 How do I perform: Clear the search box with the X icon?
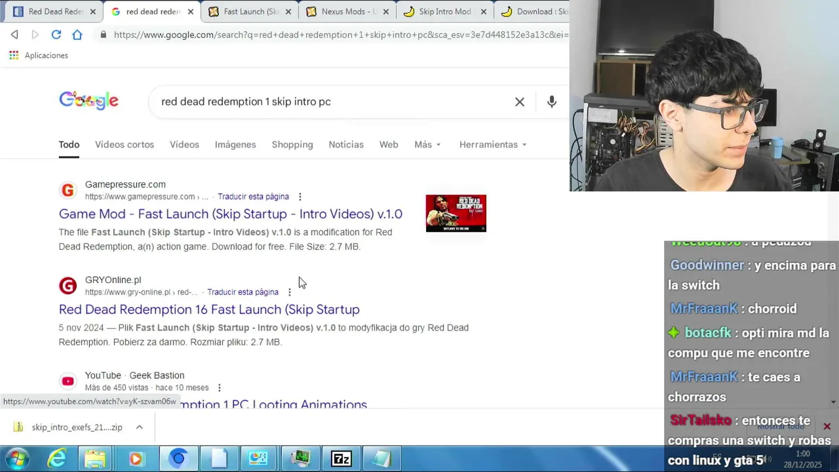[520, 102]
